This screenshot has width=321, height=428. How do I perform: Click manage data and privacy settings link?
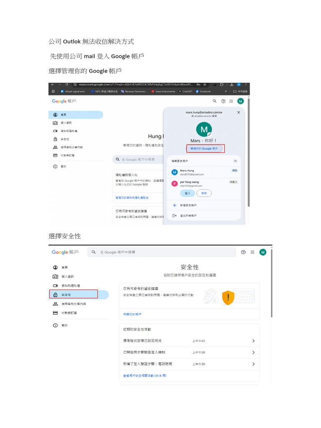tap(132, 198)
